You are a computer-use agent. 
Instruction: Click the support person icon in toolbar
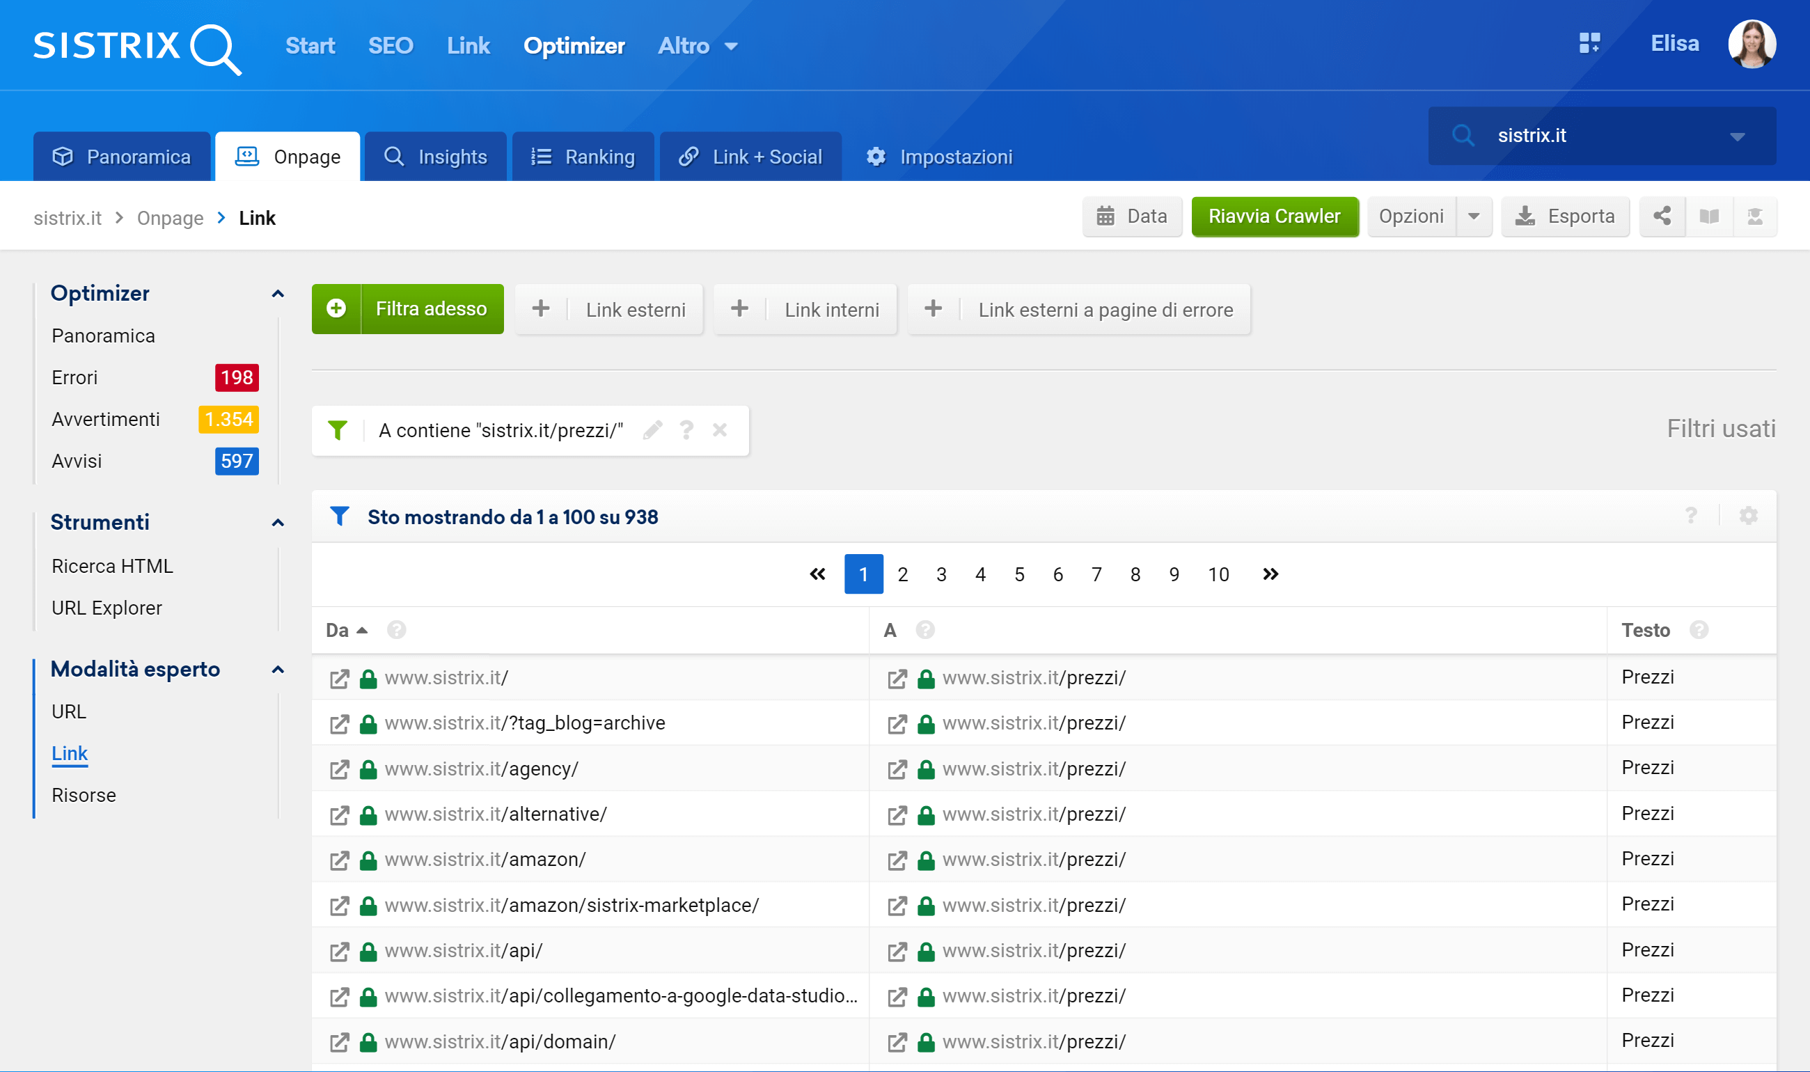[x=1754, y=216]
